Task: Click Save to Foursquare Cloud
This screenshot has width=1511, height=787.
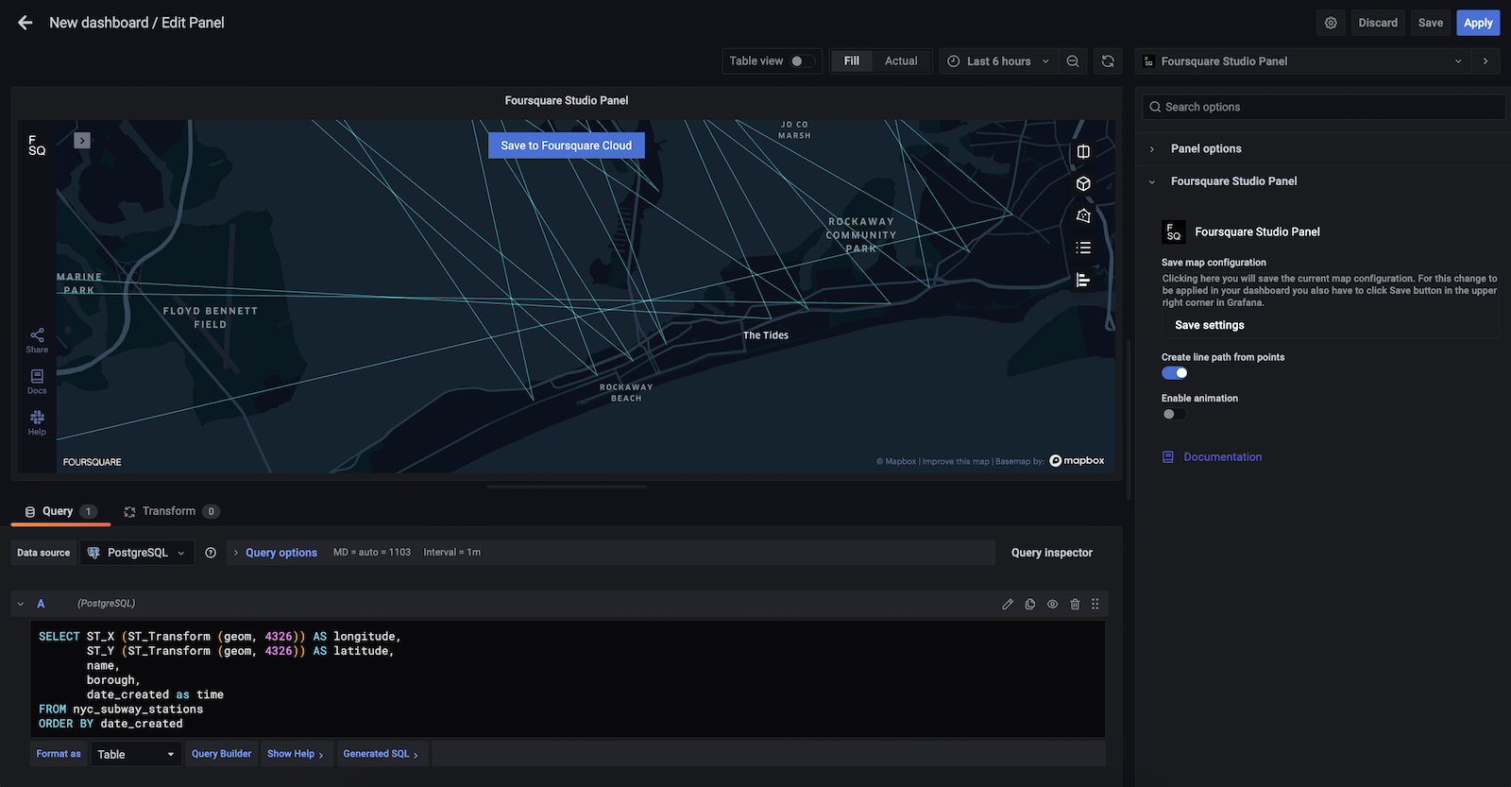Action: tap(566, 145)
